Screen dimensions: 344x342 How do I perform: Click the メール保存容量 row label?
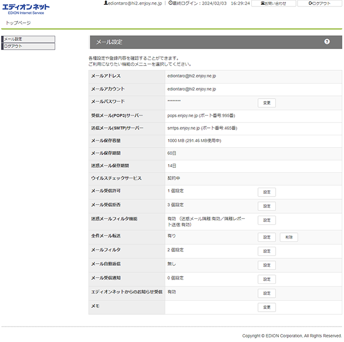point(106,141)
